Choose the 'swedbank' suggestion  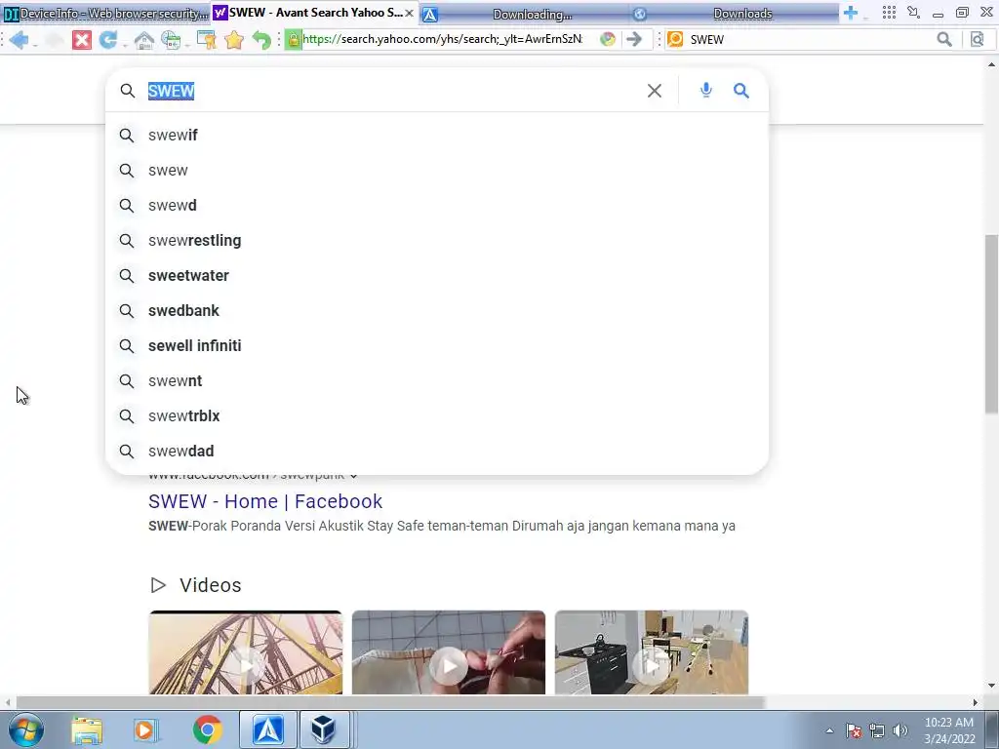(437, 310)
